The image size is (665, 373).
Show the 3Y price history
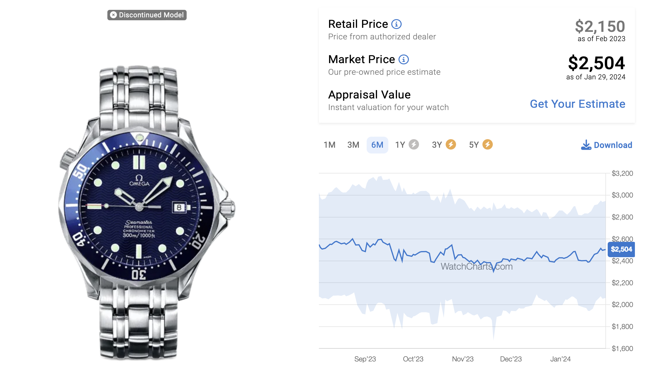tap(437, 145)
